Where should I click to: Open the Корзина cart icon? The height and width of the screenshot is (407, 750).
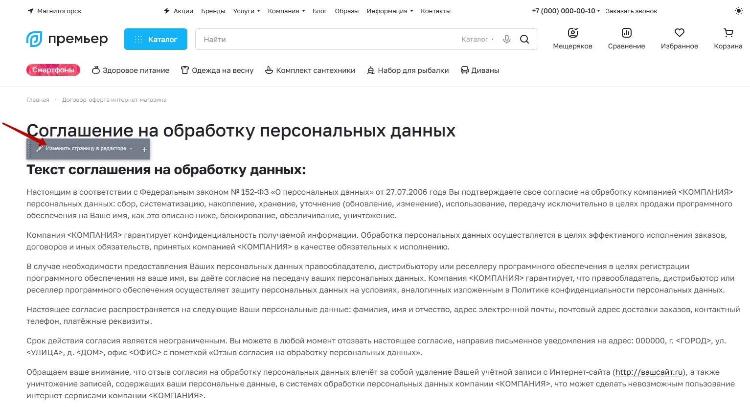(728, 33)
